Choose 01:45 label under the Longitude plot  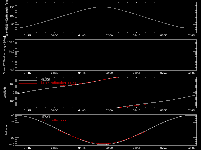point(82,110)
